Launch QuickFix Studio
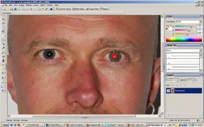Screen dimensions: 204x127 [63, 9]
